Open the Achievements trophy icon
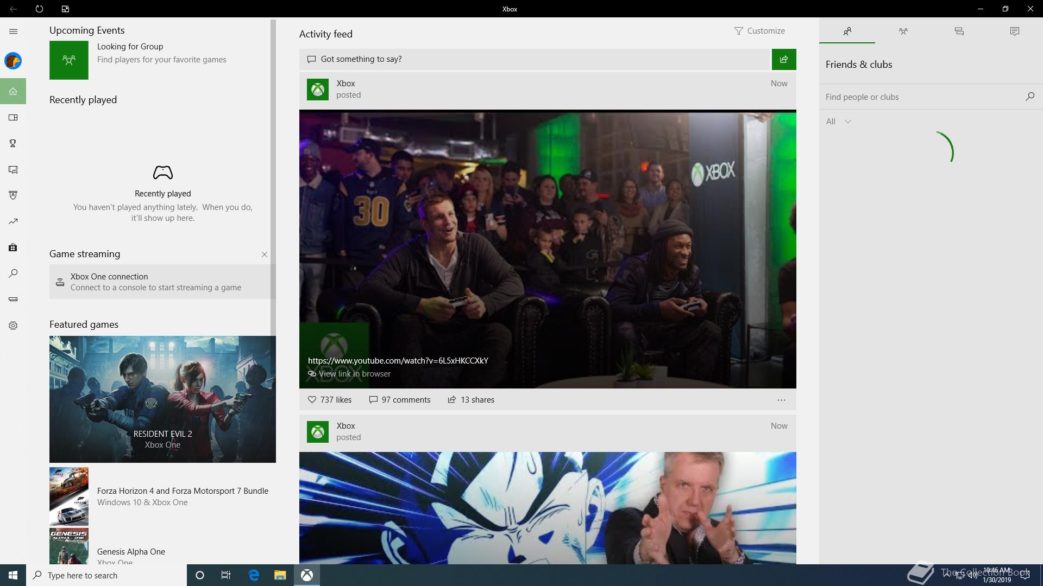The width and height of the screenshot is (1043, 586). [13, 143]
